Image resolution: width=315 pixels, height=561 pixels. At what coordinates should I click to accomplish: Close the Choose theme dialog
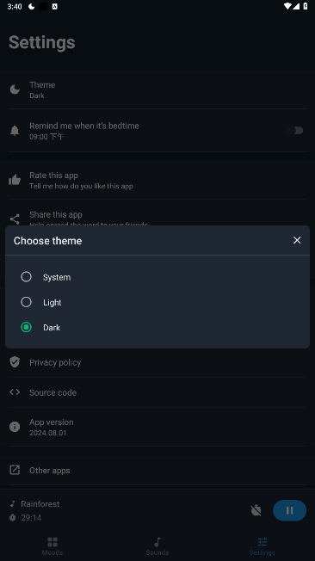(x=297, y=240)
